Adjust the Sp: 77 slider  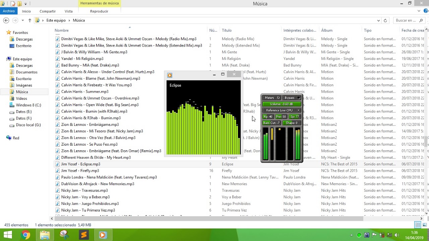point(295,117)
